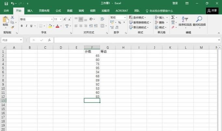Image resolution: width=222 pixels, height=131 pixels.
Task: Switch to the 公式 Formulas tab
Action: point(58,11)
